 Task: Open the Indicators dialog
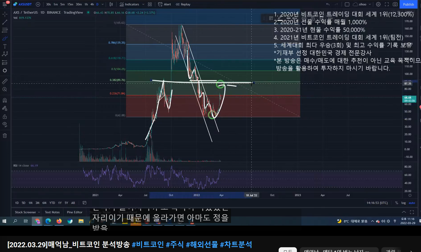point(129,4)
